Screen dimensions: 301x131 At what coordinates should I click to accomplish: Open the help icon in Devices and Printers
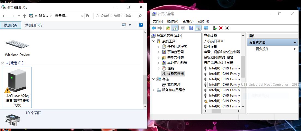[x=141, y=25]
